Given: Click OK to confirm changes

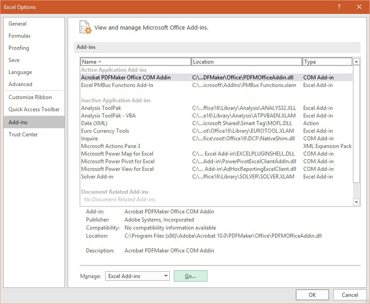Looking at the screenshot, I should 312,295.
